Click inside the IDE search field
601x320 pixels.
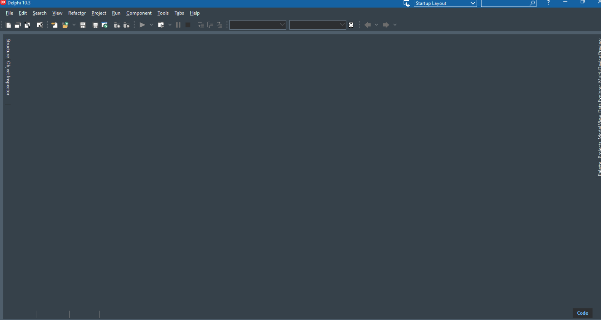coord(505,3)
